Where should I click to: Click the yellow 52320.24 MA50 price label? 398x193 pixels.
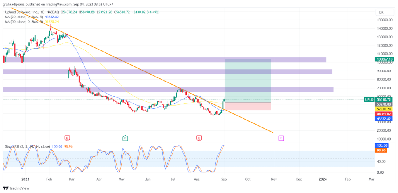click(x=384, y=109)
